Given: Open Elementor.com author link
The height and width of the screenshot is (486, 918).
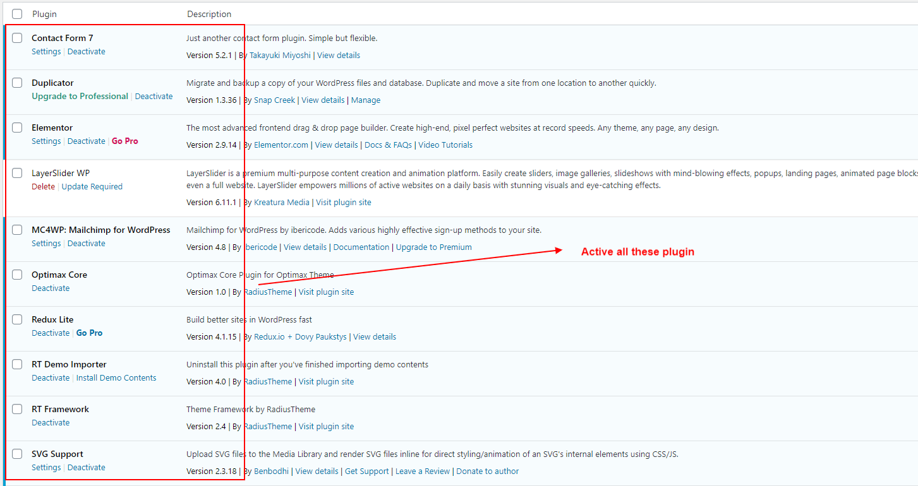Looking at the screenshot, I should 281,145.
